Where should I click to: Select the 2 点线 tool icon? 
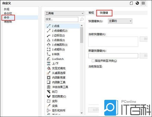48,26
